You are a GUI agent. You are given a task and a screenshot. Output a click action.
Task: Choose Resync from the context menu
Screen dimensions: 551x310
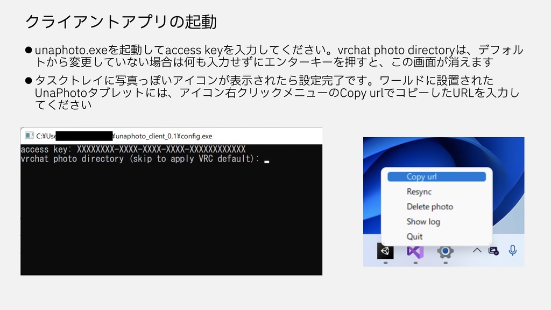[419, 192]
